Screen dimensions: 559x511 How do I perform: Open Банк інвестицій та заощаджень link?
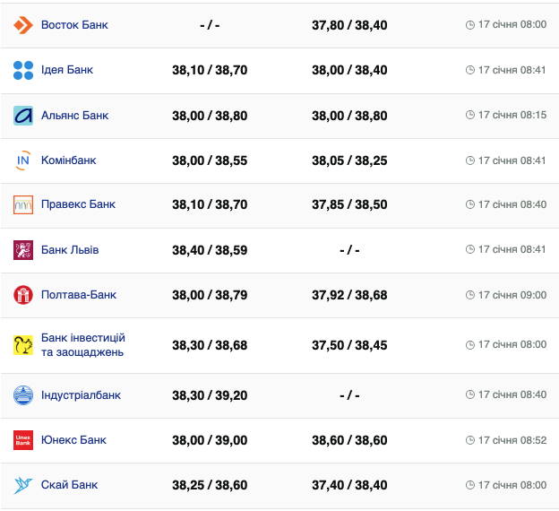(83, 345)
